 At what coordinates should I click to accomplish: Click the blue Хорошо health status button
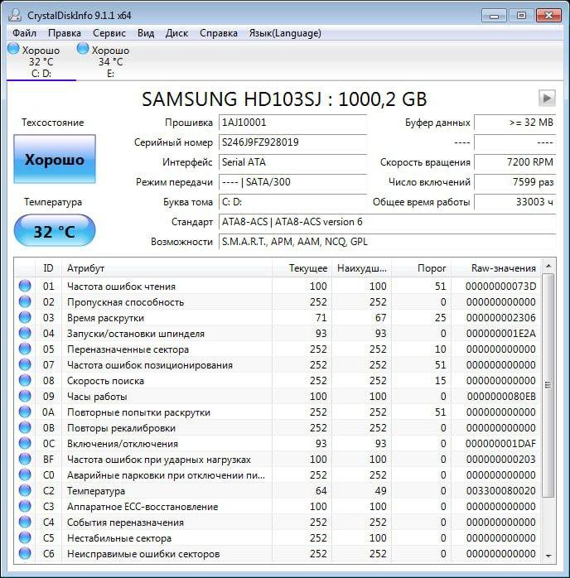pos(55,160)
